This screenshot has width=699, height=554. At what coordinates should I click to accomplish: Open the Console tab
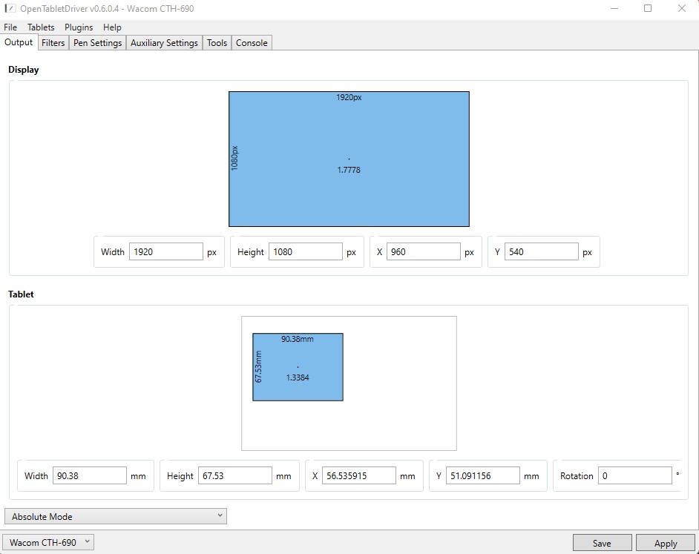click(252, 43)
